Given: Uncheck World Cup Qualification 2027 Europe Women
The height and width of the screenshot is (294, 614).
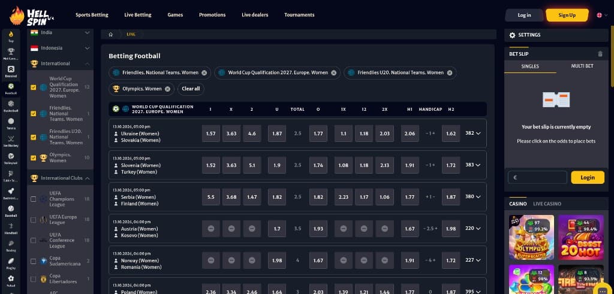Looking at the screenshot, I should [x=34, y=87].
